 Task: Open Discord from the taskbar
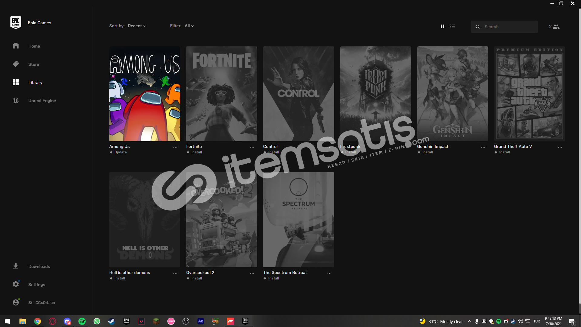pos(67,321)
